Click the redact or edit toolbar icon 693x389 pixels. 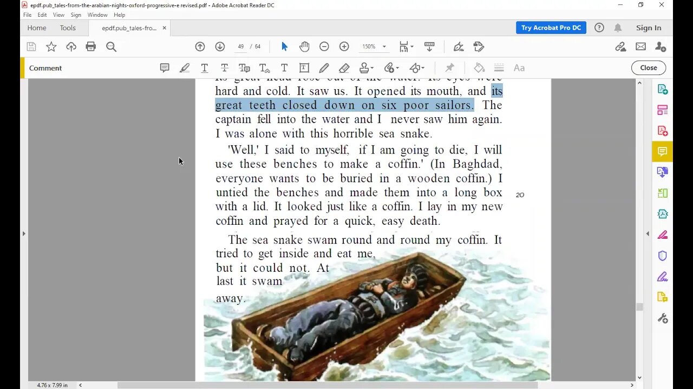pos(479,46)
